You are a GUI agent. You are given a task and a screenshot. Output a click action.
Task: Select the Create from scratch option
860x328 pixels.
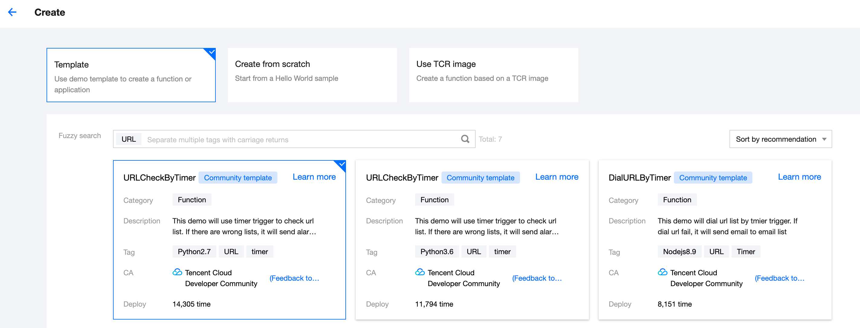click(312, 75)
